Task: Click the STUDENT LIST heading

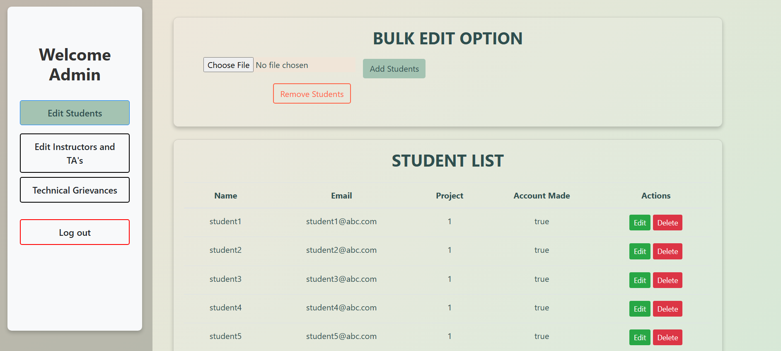Action: [x=448, y=161]
